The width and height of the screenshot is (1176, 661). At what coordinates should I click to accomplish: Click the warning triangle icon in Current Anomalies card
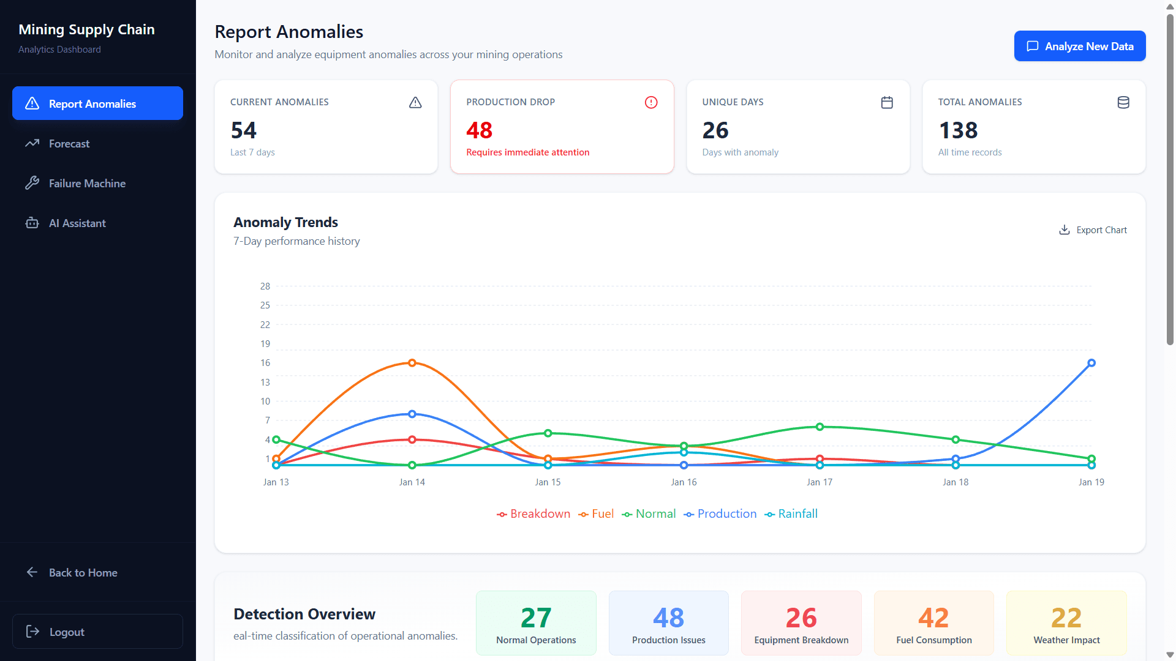(x=415, y=102)
